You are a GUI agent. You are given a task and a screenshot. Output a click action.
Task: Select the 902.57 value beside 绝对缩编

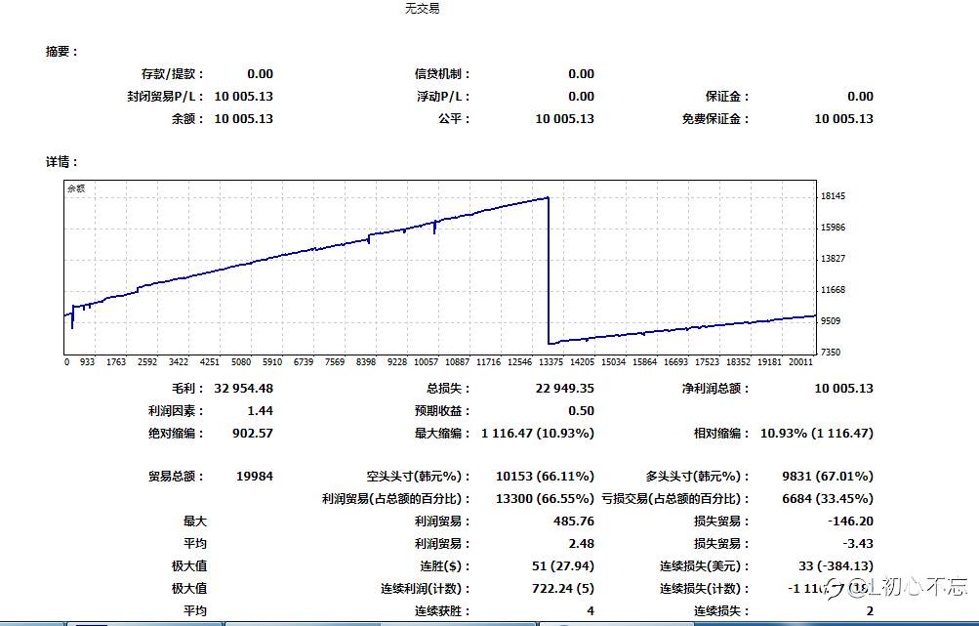252,433
